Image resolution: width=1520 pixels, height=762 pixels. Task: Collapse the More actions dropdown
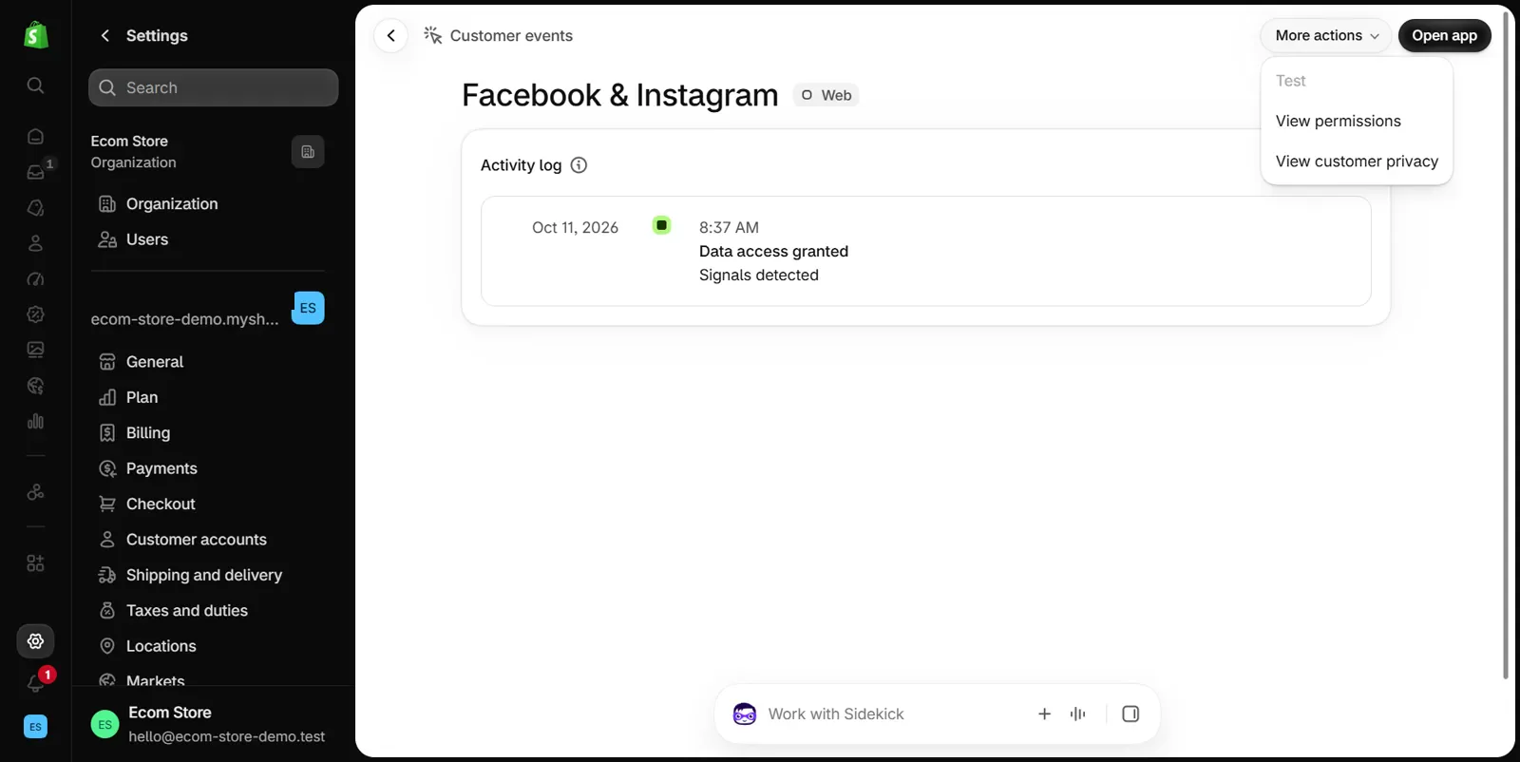[x=1326, y=35]
